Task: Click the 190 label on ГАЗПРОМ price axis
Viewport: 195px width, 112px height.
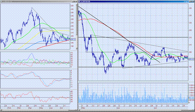Action: [x=190, y=74]
